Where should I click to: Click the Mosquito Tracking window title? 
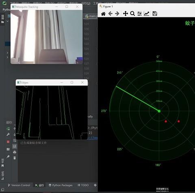27,7
